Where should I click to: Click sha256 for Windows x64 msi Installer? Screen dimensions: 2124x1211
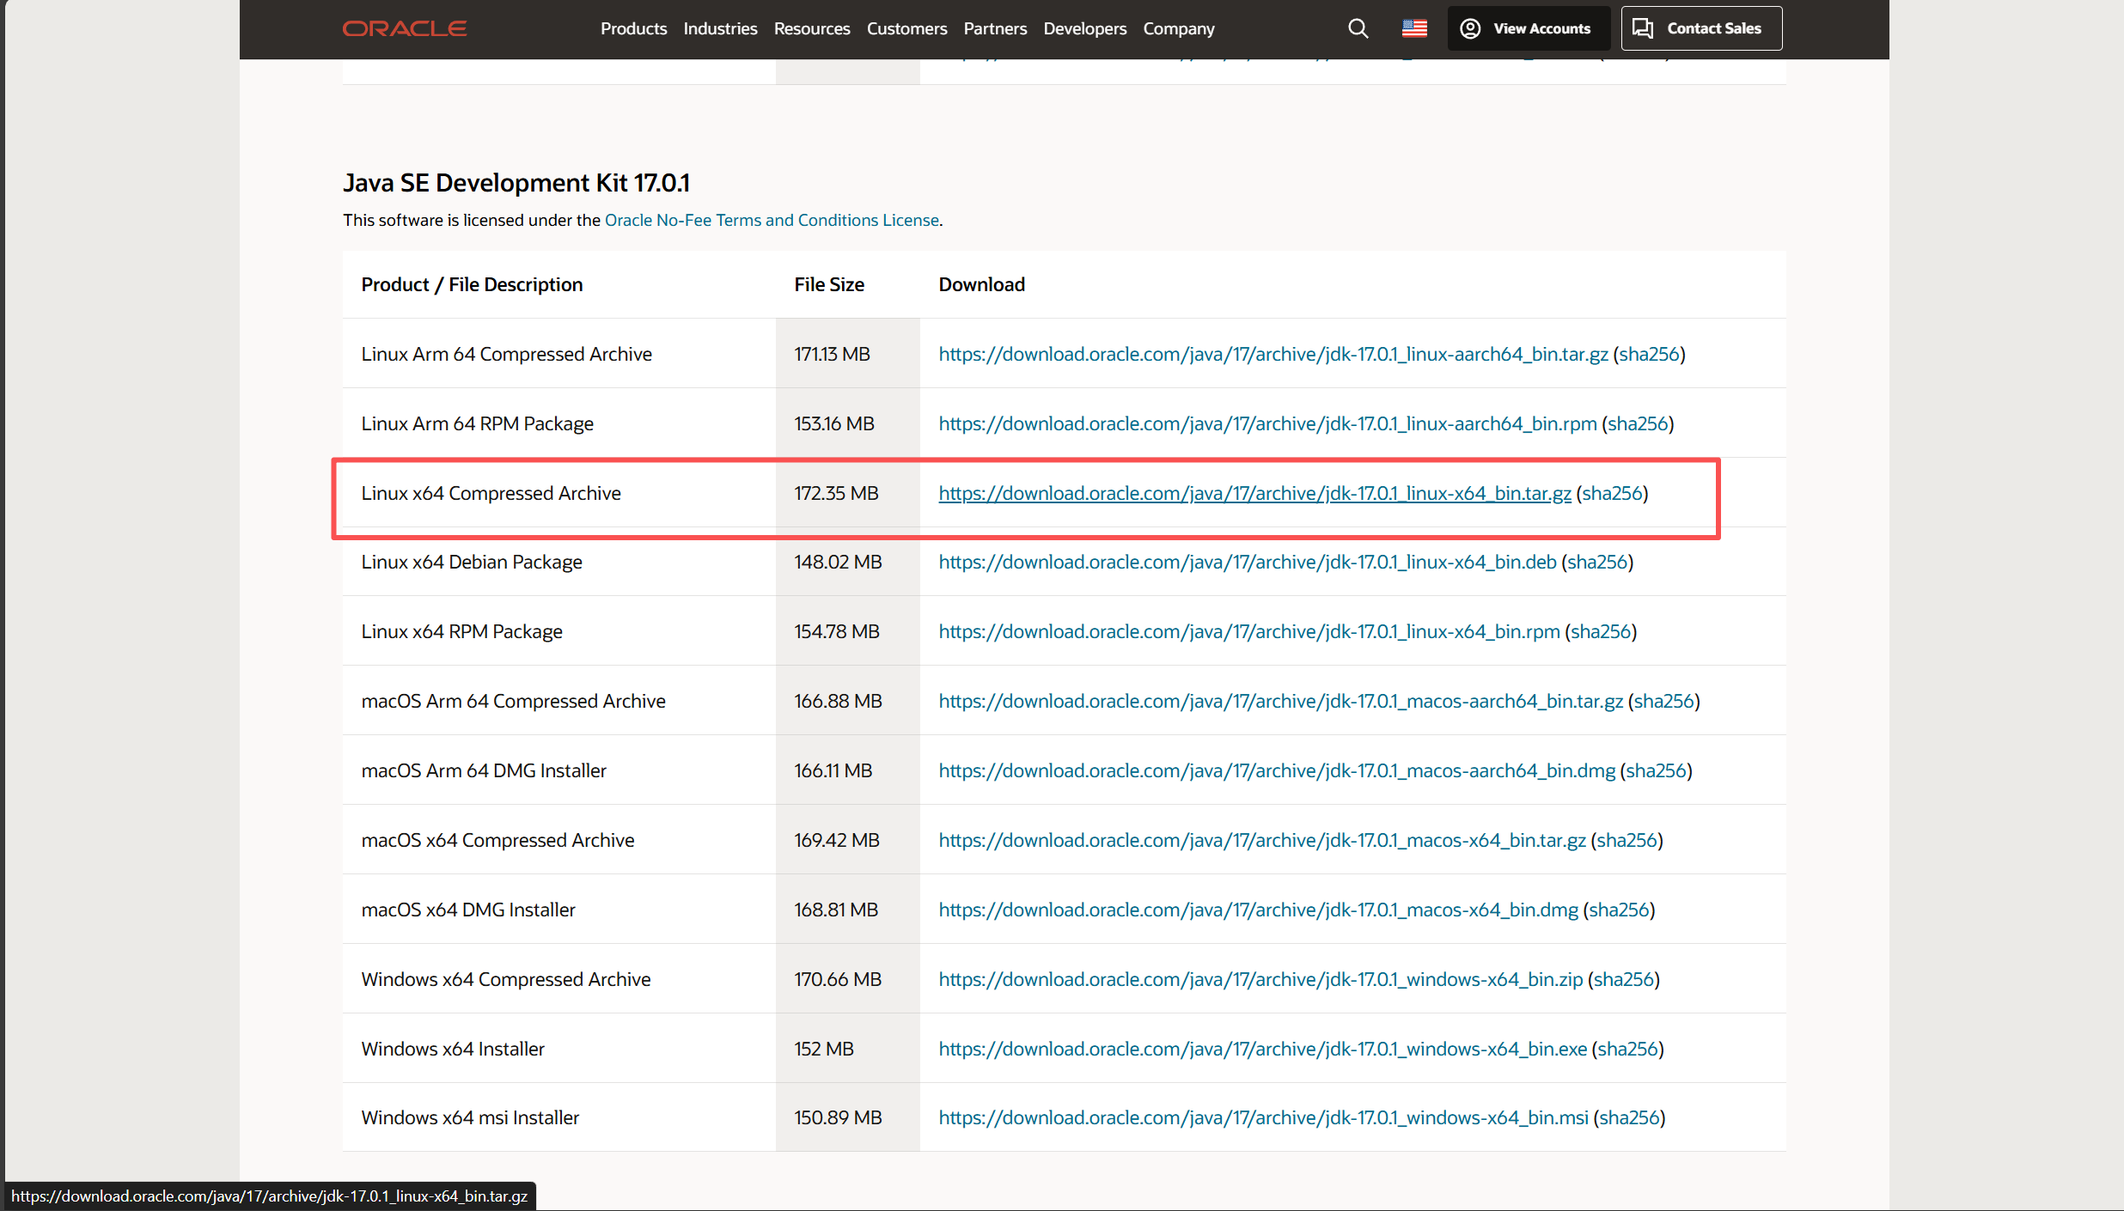click(x=1629, y=1117)
